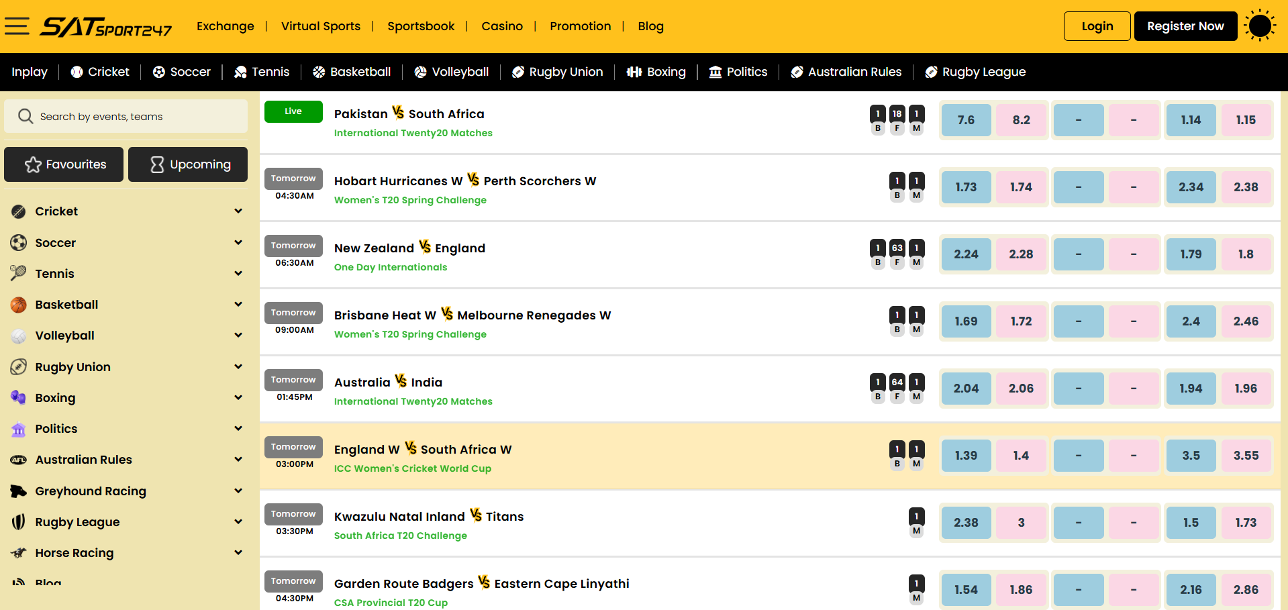Open the Virtual Sports menu
Viewport: 1288px width, 610px height.
320,26
